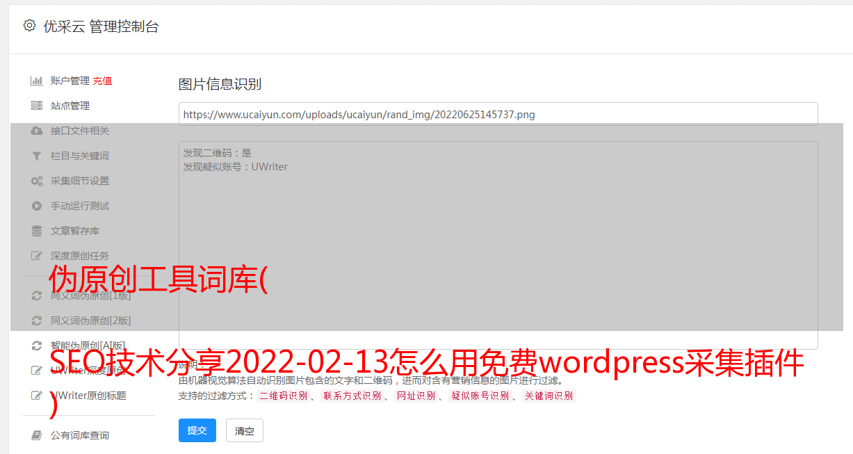
Task: Click the 二维码识别 tag
Action: coord(283,396)
